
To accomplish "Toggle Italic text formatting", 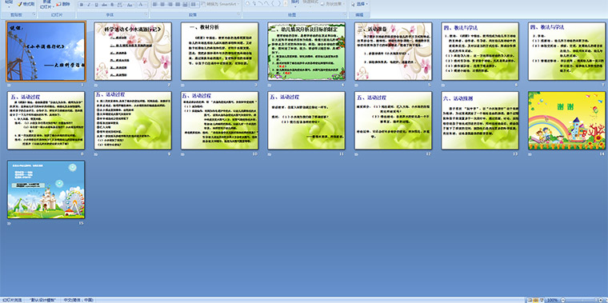I will [x=89, y=5].
